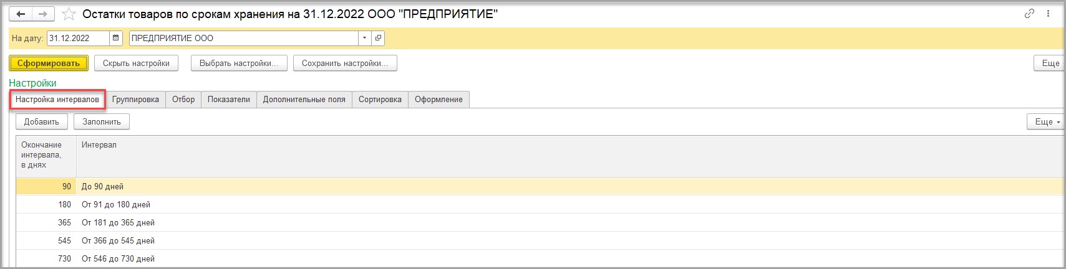Select the row До 90 дней
The width and height of the screenshot is (1066, 269).
[540, 186]
